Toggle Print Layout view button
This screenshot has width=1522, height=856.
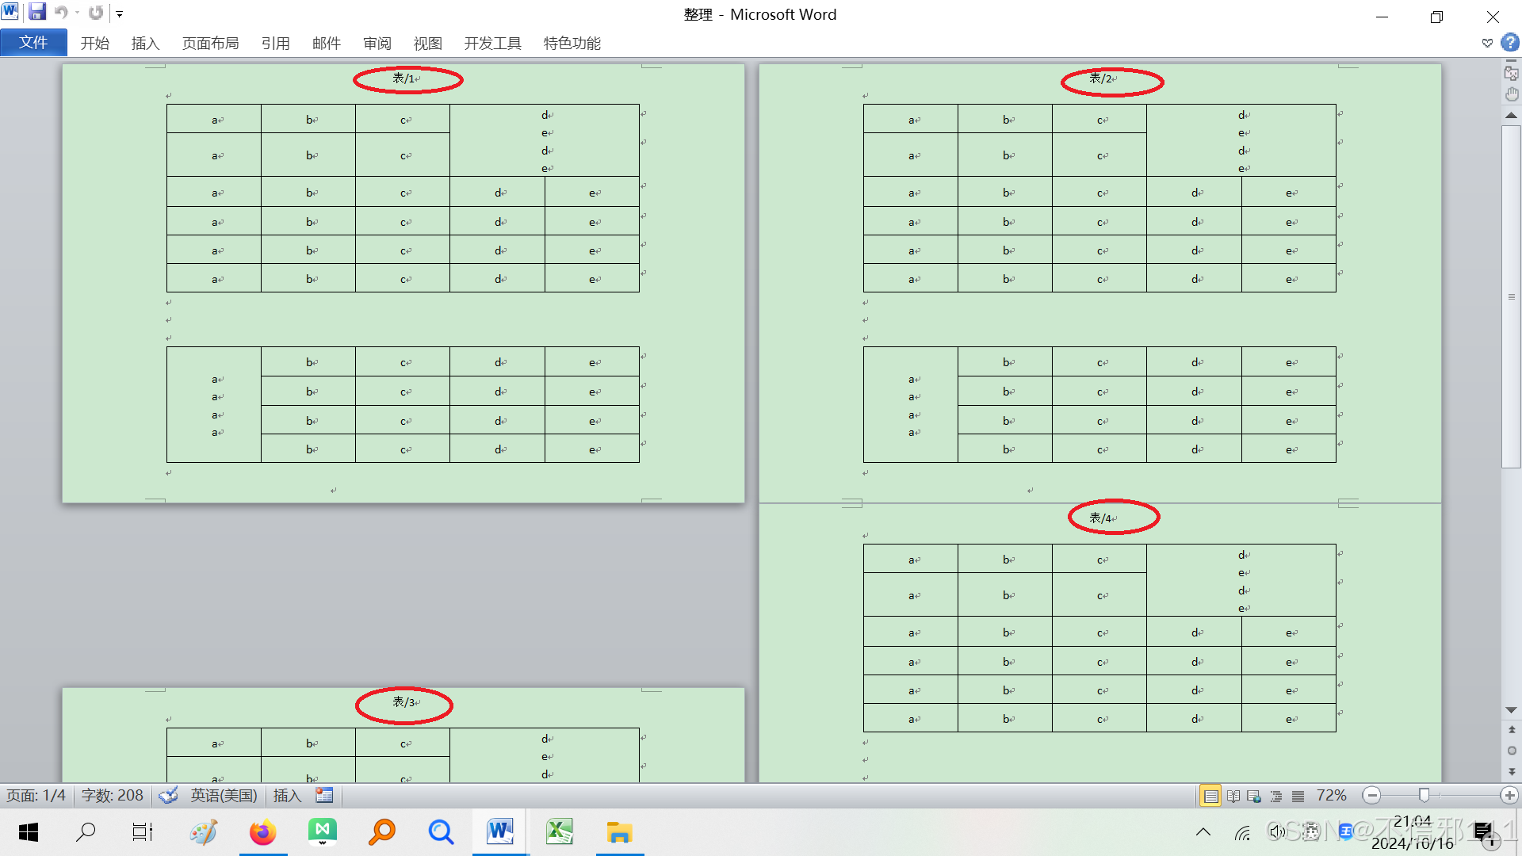pos(1210,796)
